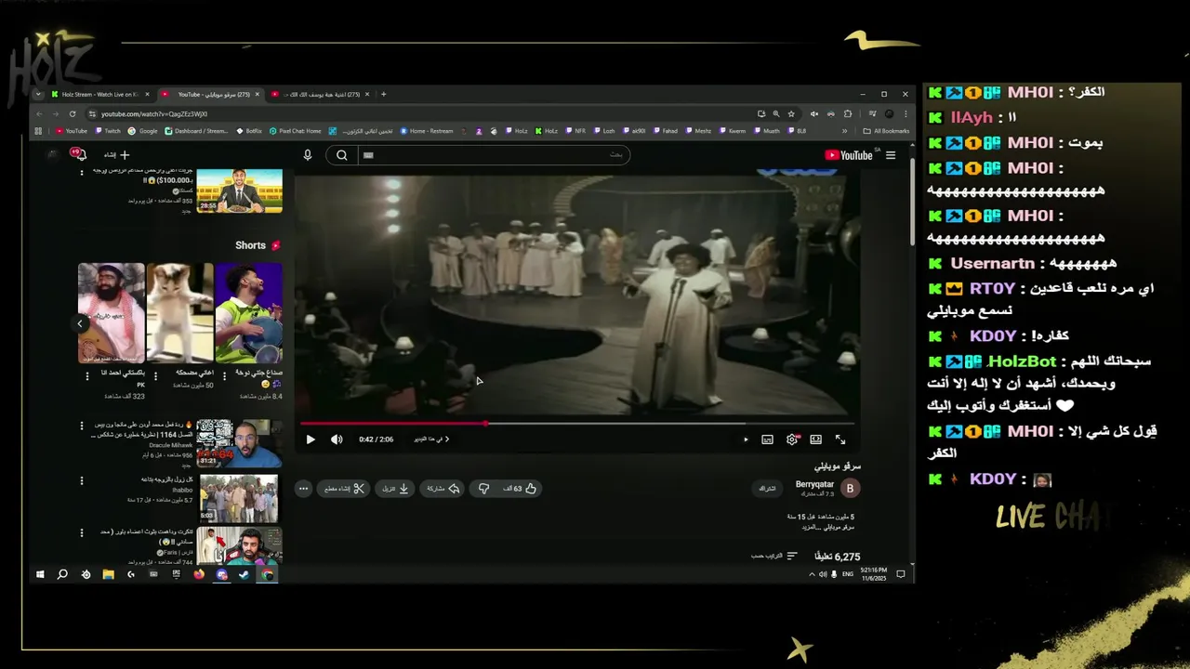Open the YouTube create plus button
The image size is (1190, 669).
point(117,155)
